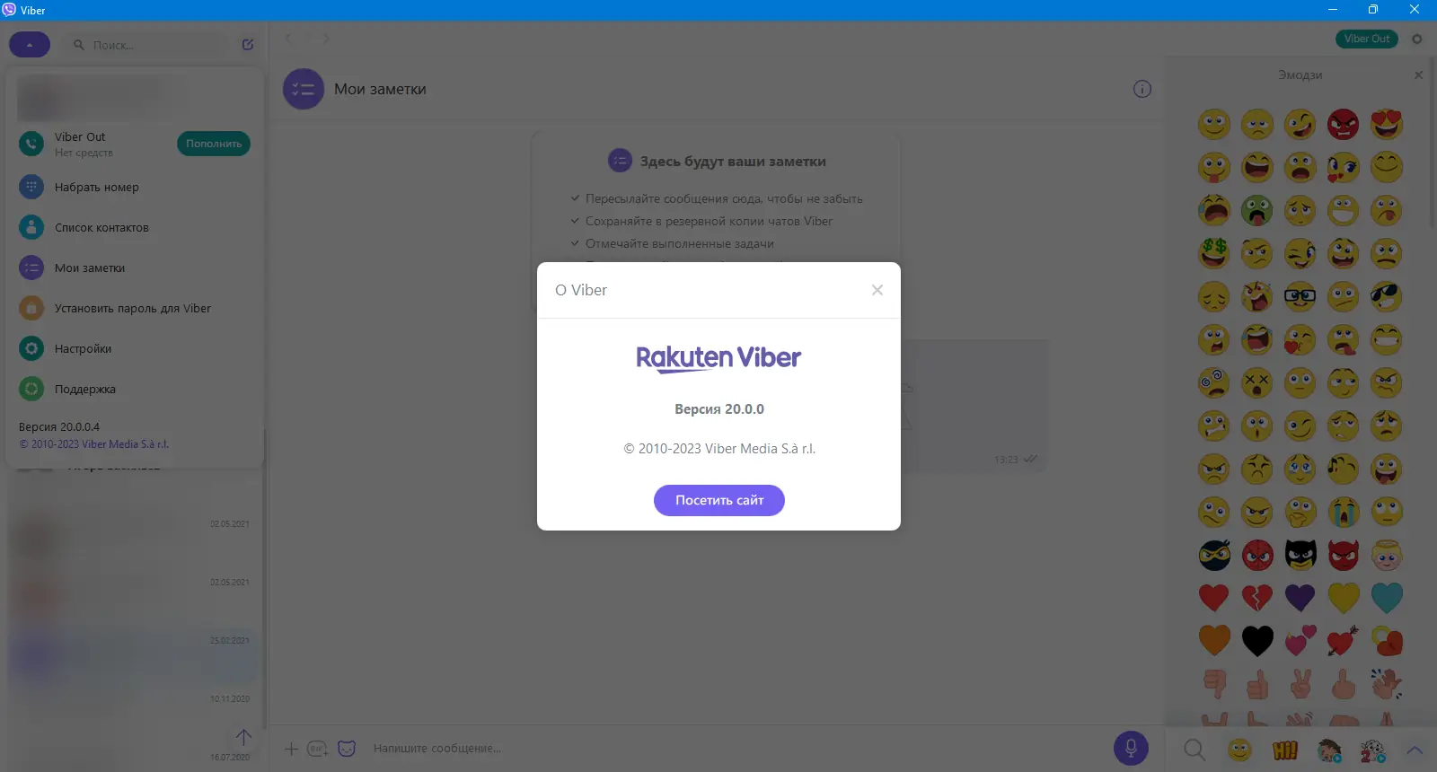1437x772 pixels.
Task: Close the Эмодзи panel
Action: tap(1419, 75)
